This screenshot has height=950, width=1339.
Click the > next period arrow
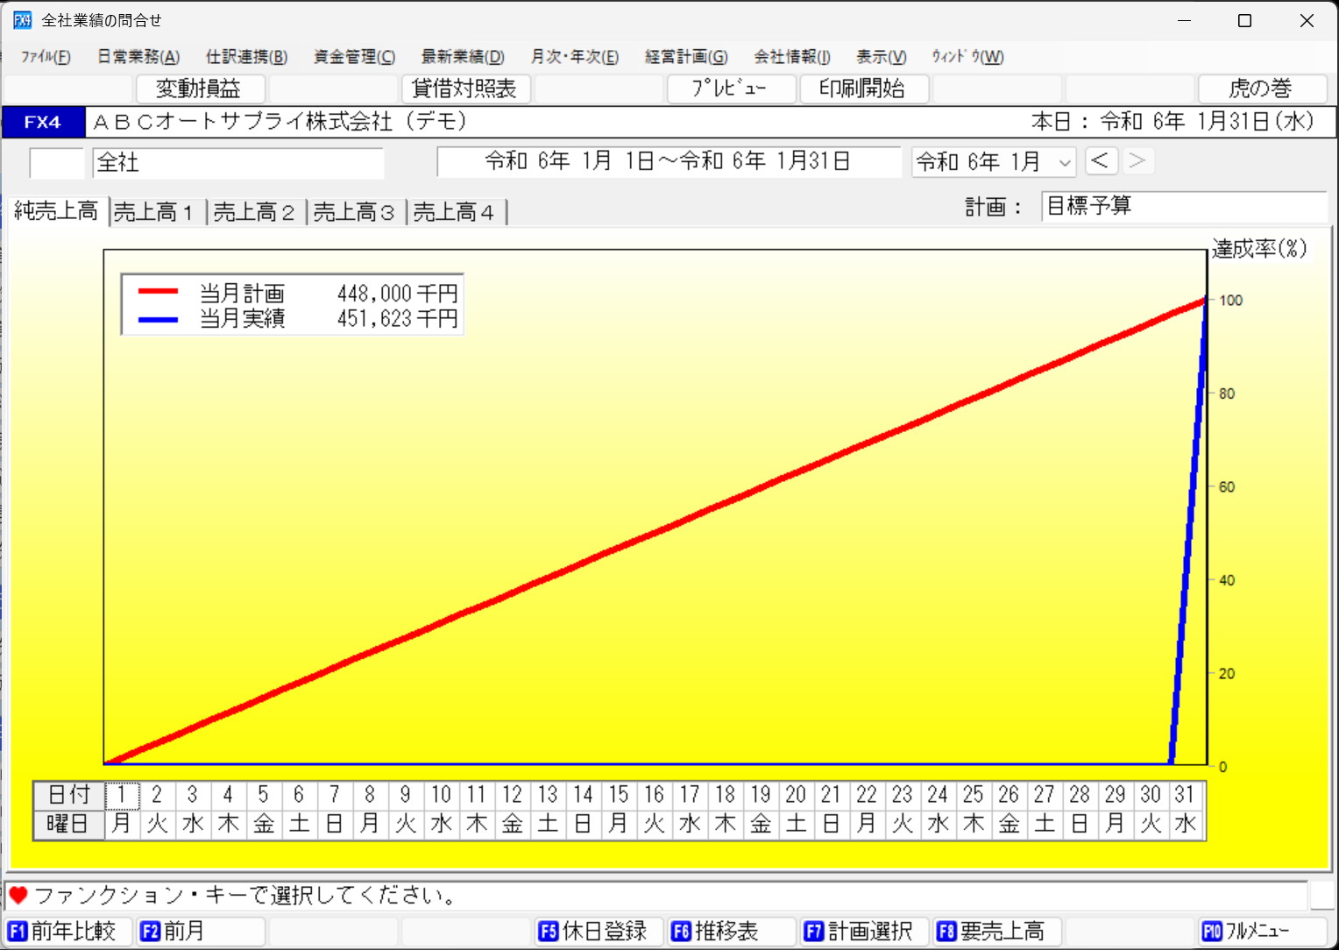tap(1137, 161)
